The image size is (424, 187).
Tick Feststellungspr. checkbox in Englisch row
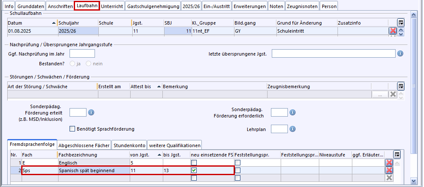point(238,162)
